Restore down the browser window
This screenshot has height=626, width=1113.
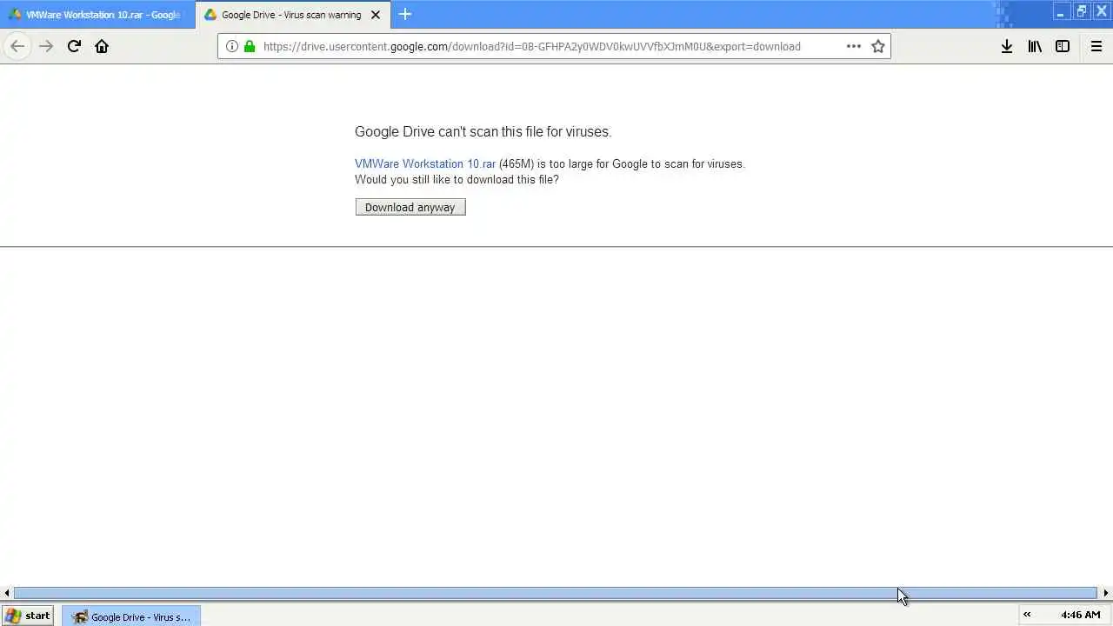coord(1081,11)
